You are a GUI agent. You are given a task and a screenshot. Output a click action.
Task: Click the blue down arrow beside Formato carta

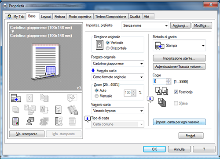point(93,71)
